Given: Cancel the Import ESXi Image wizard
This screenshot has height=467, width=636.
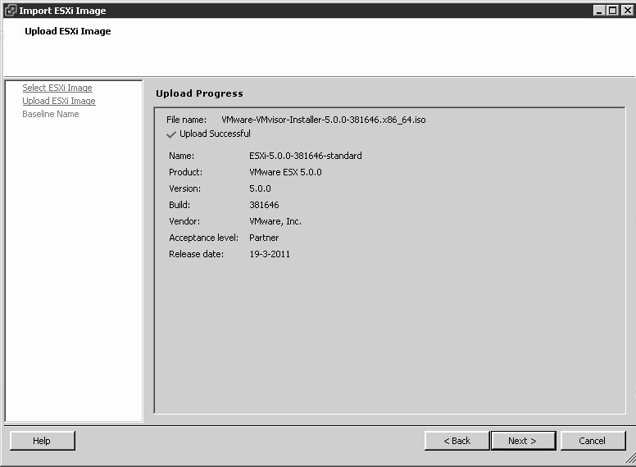Looking at the screenshot, I should 593,441.
